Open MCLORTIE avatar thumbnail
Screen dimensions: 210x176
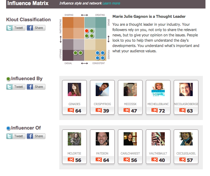pyautogui.click(x=74, y=139)
